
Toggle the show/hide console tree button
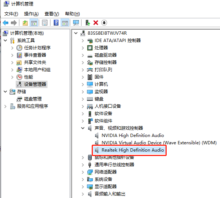click(34, 23)
